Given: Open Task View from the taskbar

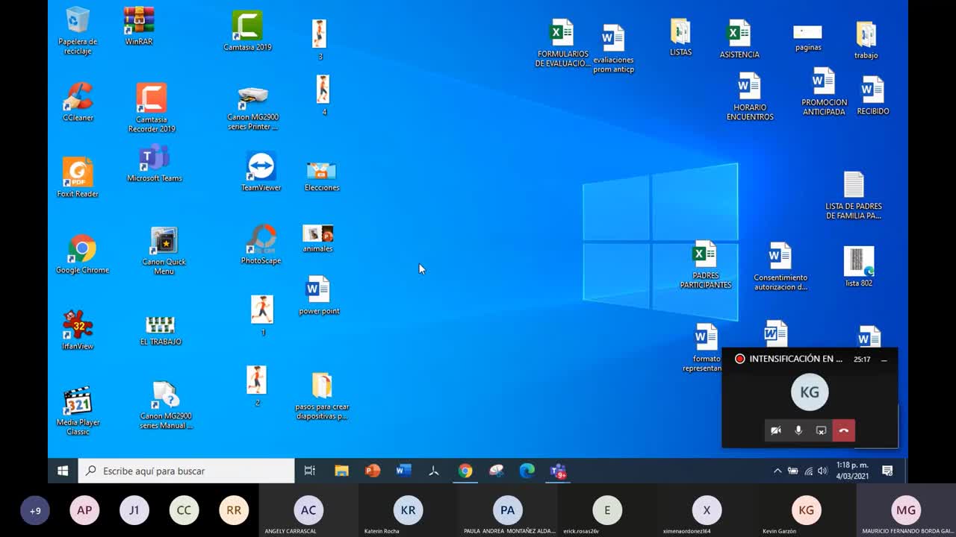Looking at the screenshot, I should point(309,471).
